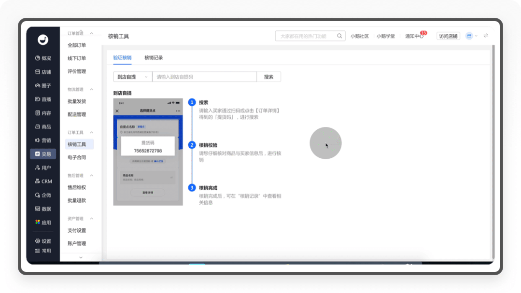The width and height of the screenshot is (521, 293).
Task: Collapse 订单工具 group
Action: click(x=92, y=133)
